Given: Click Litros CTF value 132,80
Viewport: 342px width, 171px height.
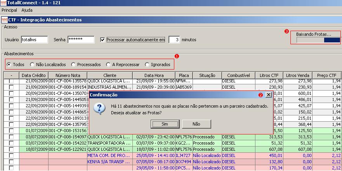Looking at the screenshot, I should [269, 162].
